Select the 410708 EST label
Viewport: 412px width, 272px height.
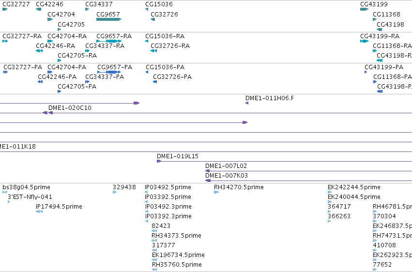pos(384,245)
